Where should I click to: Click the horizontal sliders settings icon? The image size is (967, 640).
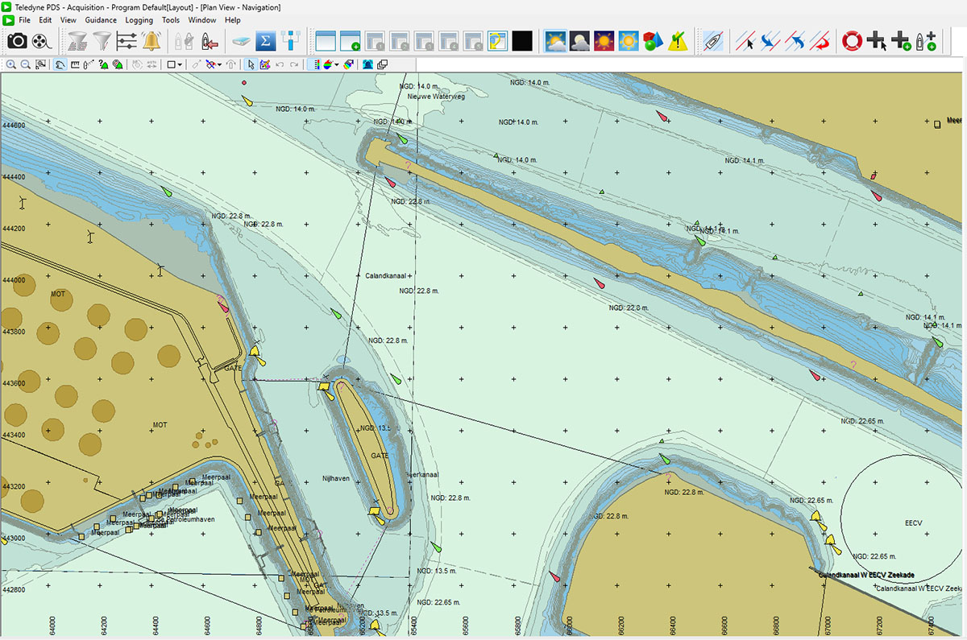pyautogui.click(x=127, y=41)
